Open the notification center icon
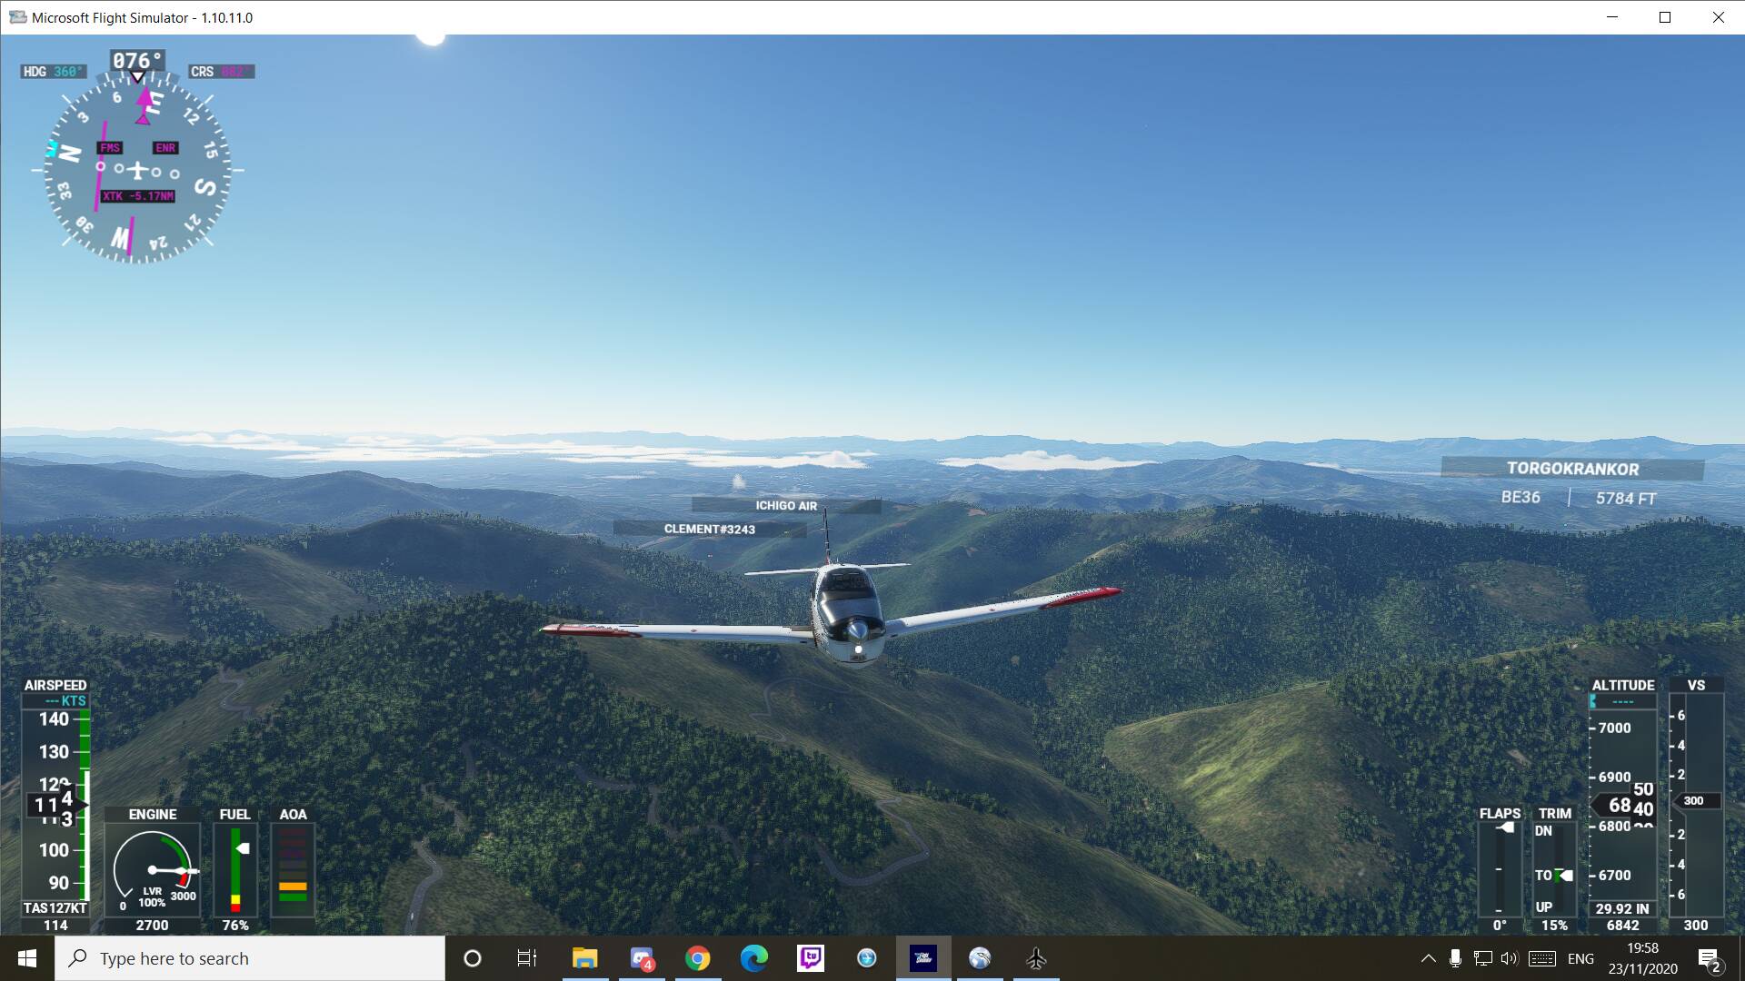Screen dimensions: 1745x981 click(1710, 959)
